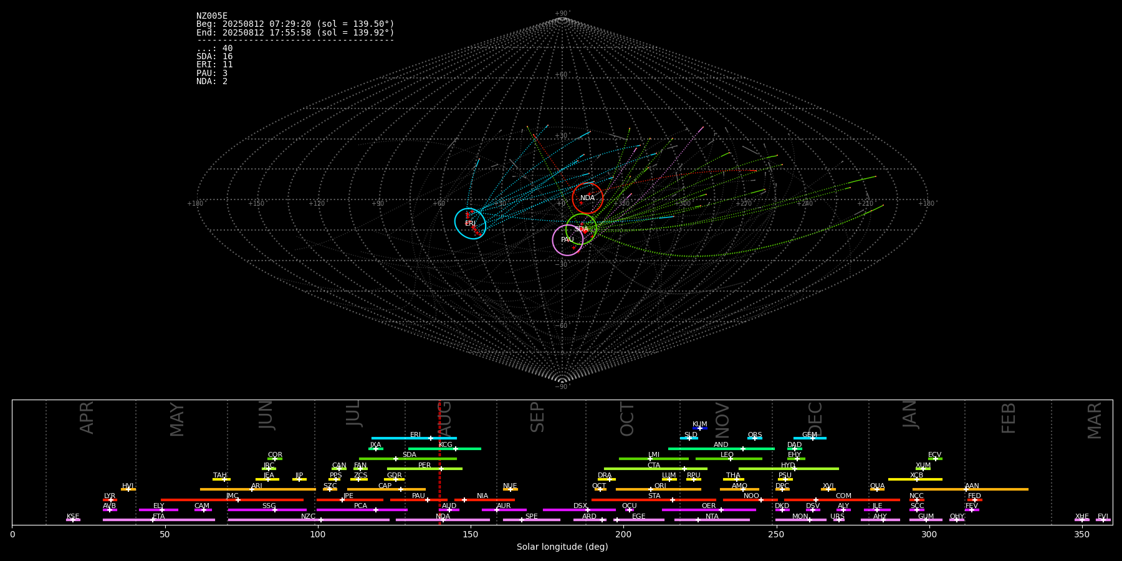The image size is (1122, 561).
Task: Select the red NDA radiant circle on the map
Action: click(x=587, y=198)
